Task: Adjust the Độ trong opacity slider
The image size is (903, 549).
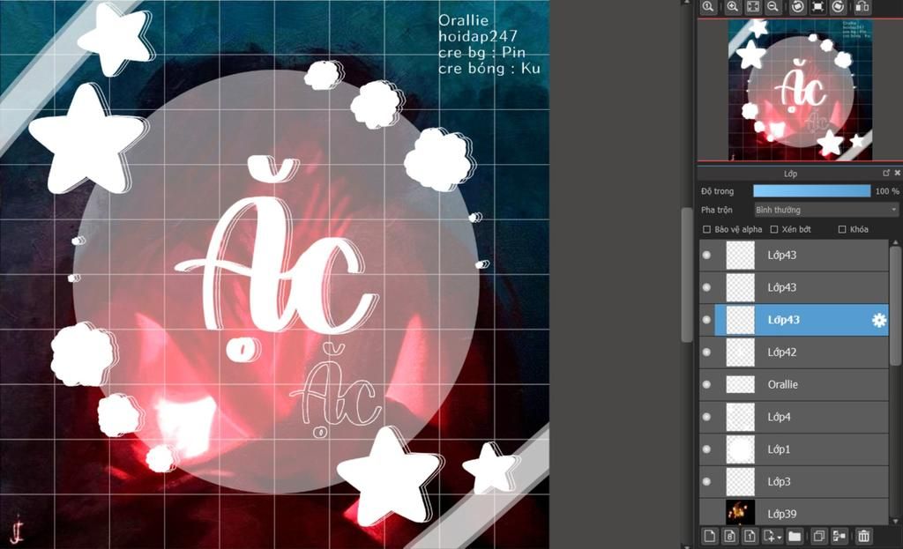Action: coord(812,191)
